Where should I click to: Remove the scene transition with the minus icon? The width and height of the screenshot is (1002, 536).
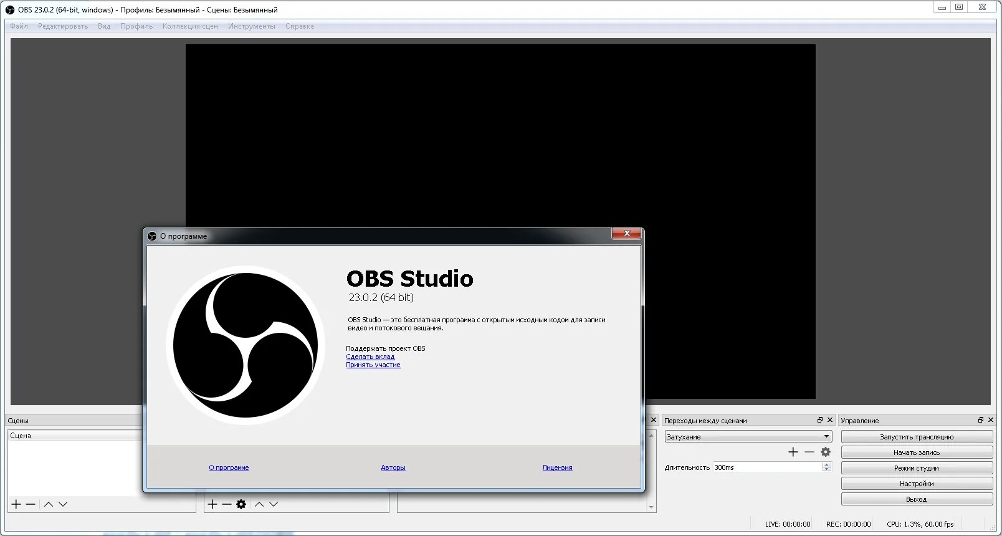(809, 452)
